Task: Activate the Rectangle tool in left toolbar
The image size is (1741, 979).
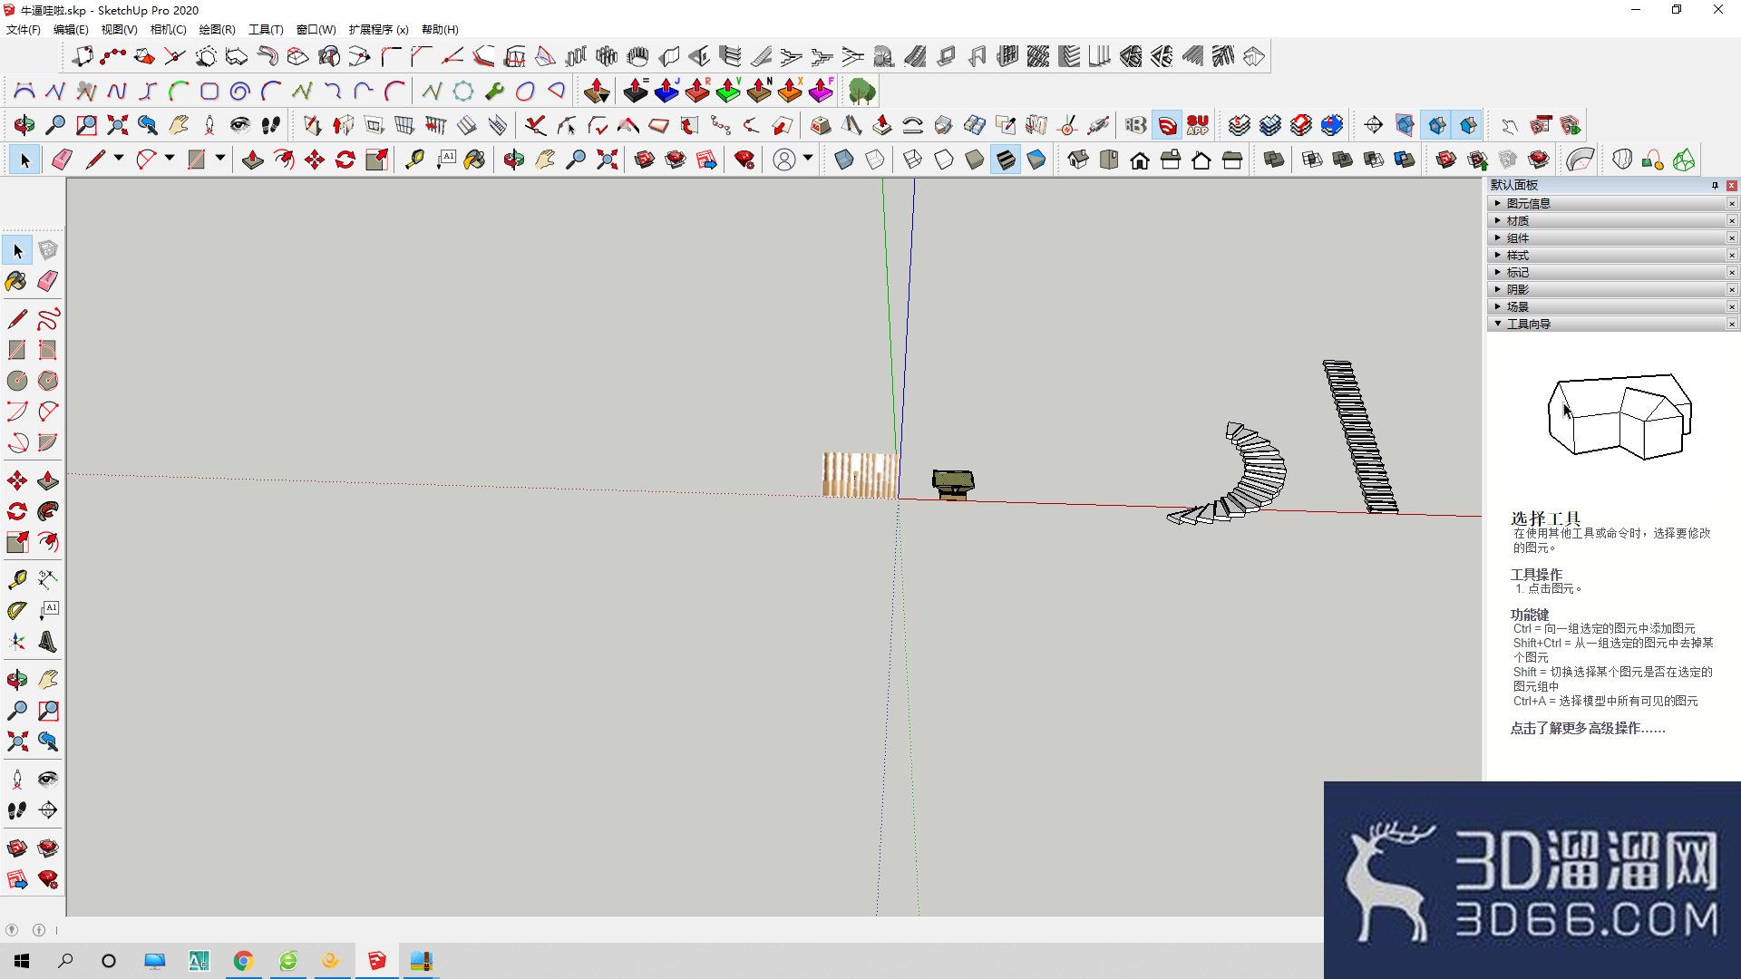Action: tap(16, 350)
